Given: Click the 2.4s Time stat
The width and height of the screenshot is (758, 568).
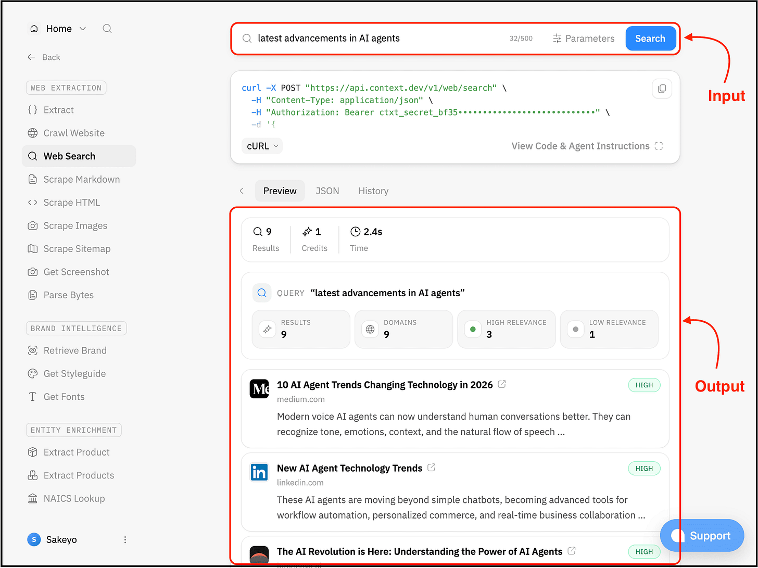Looking at the screenshot, I should 367,239.
